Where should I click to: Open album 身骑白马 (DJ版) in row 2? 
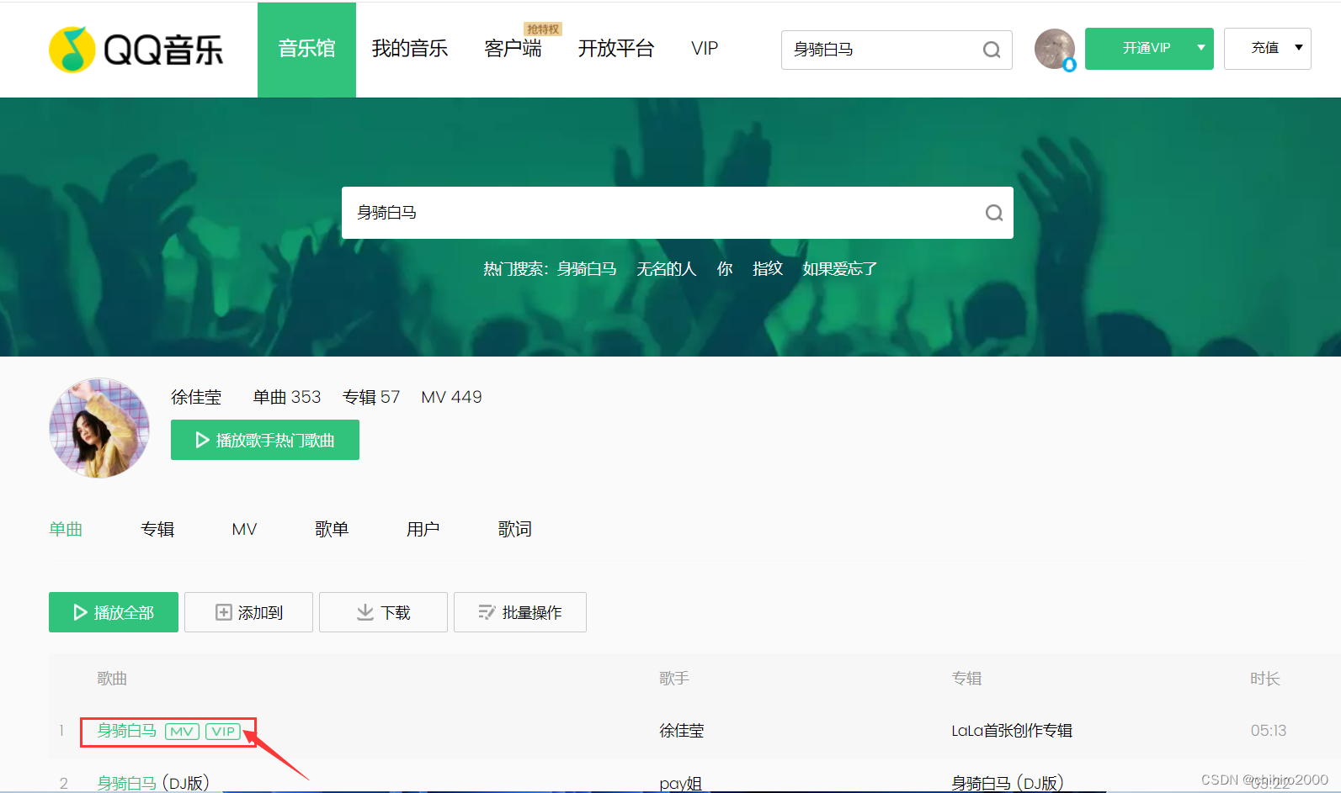(1008, 783)
